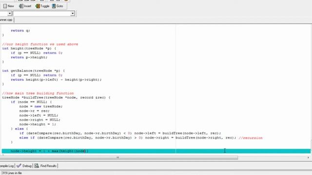Click the '//our height function we used above' comment
This screenshot has height=175, width=312.
click(x=40, y=44)
